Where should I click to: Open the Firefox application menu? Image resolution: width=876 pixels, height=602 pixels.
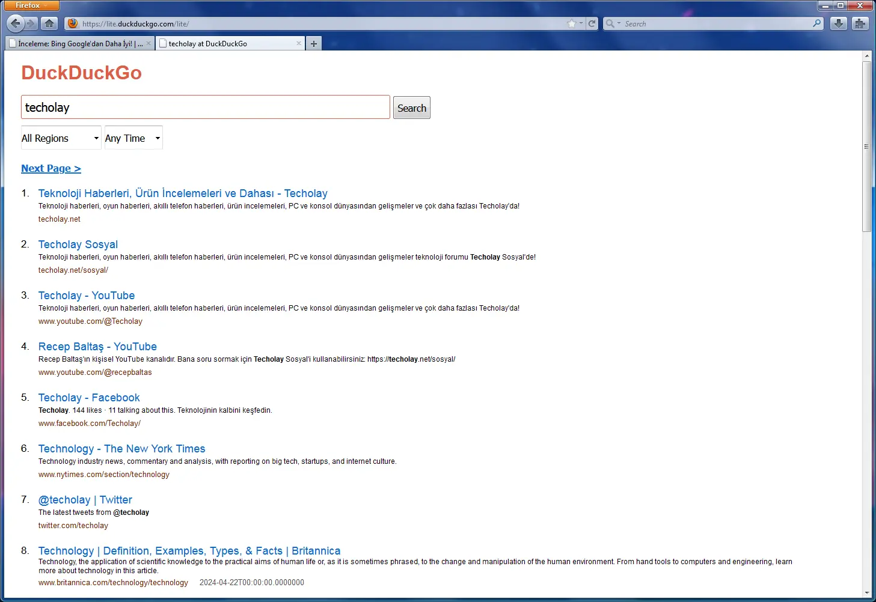pyautogui.click(x=31, y=5)
